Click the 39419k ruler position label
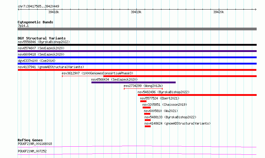The image size is (265, 158). [136, 12]
